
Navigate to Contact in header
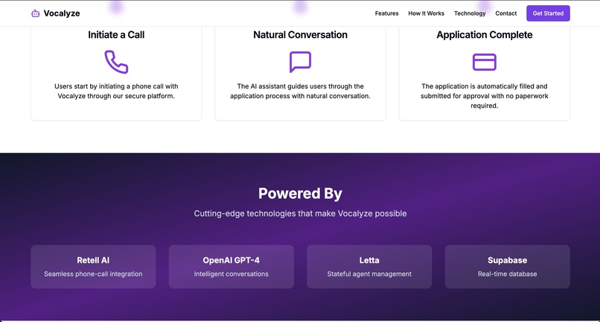click(x=506, y=13)
